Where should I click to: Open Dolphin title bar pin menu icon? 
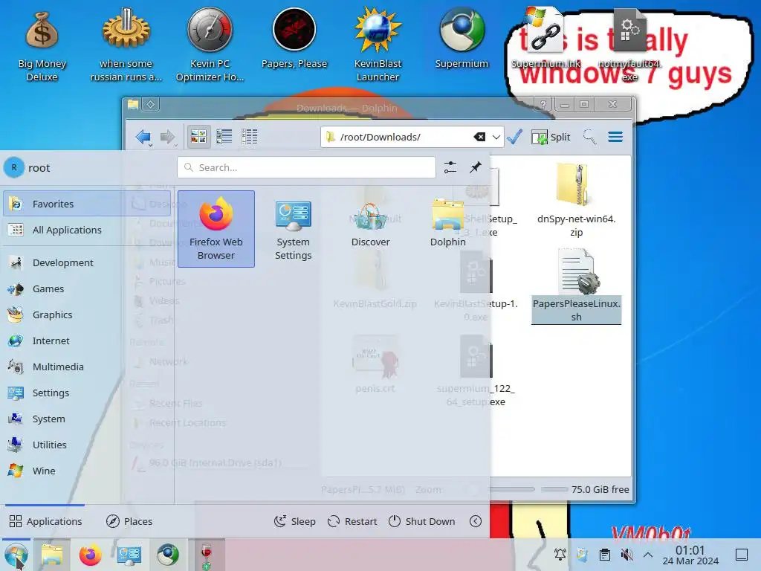[x=150, y=104]
